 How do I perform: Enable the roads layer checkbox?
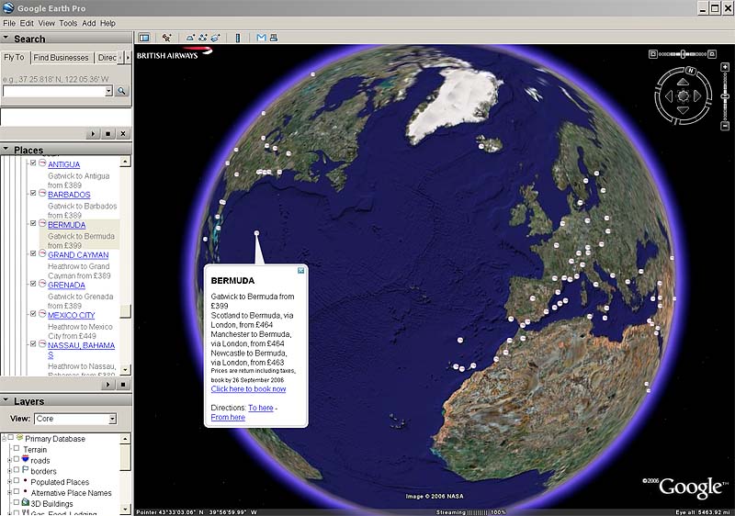tap(17, 459)
